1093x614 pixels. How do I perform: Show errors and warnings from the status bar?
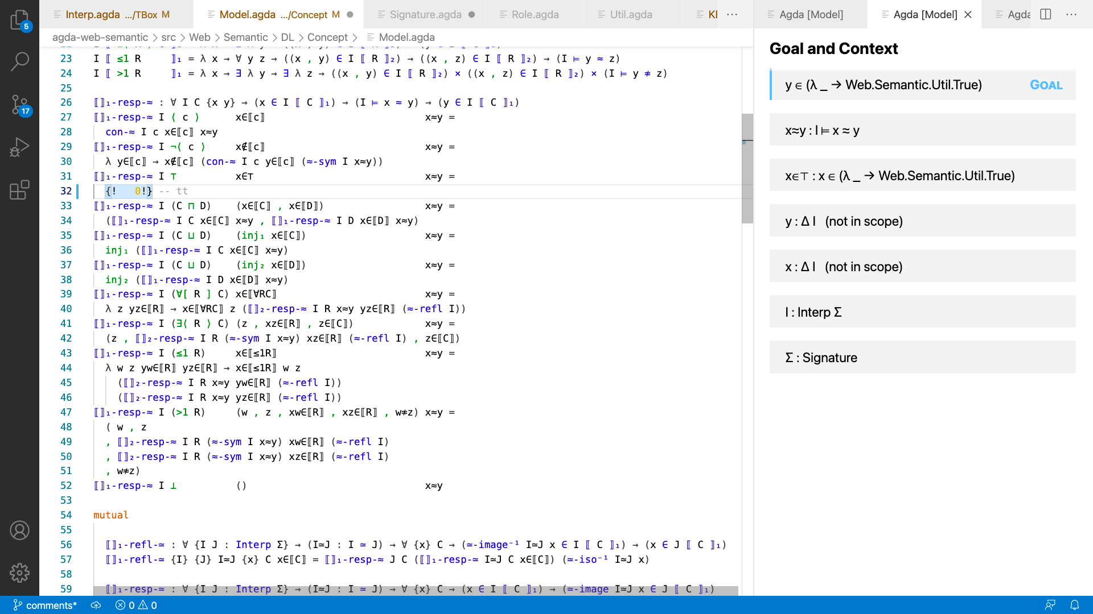tap(135, 605)
